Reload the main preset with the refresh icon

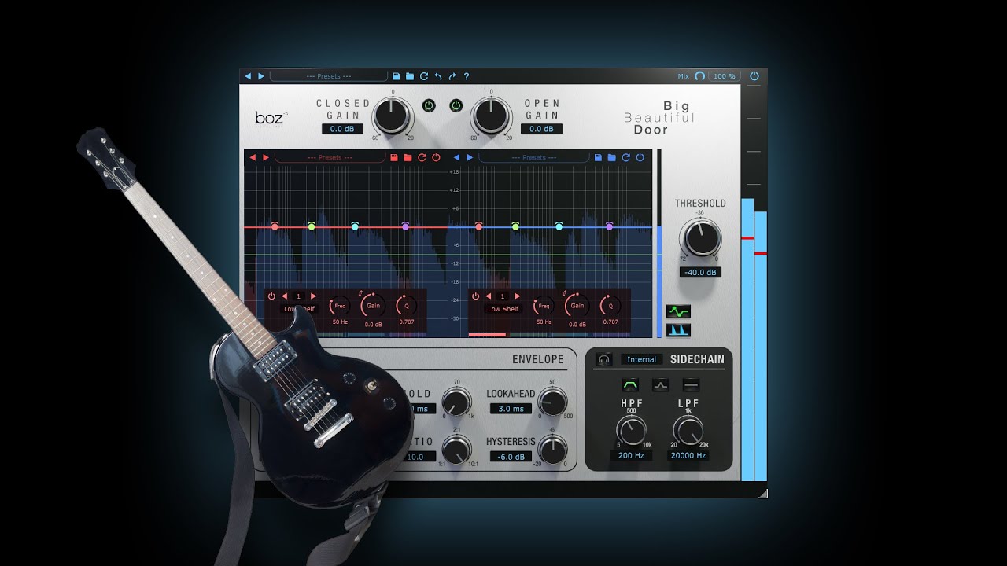[x=424, y=76]
